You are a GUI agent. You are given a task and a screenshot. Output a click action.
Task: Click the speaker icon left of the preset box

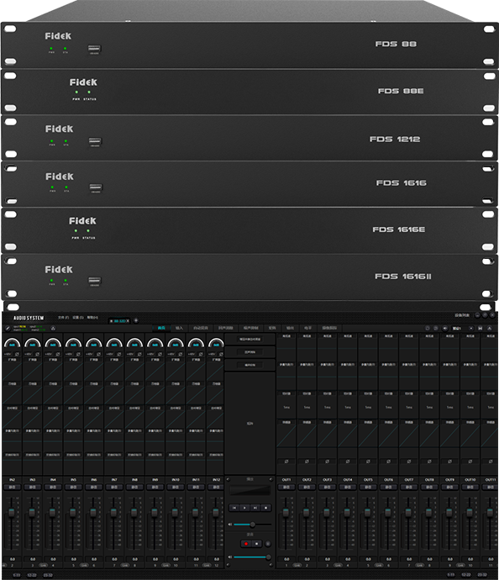[x=445, y=328]
